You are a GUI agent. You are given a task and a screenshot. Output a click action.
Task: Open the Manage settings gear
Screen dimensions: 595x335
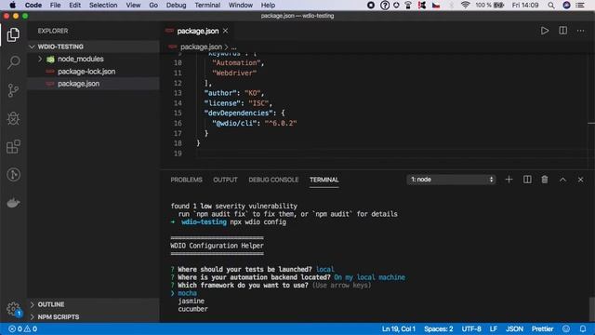click(13, 308)
